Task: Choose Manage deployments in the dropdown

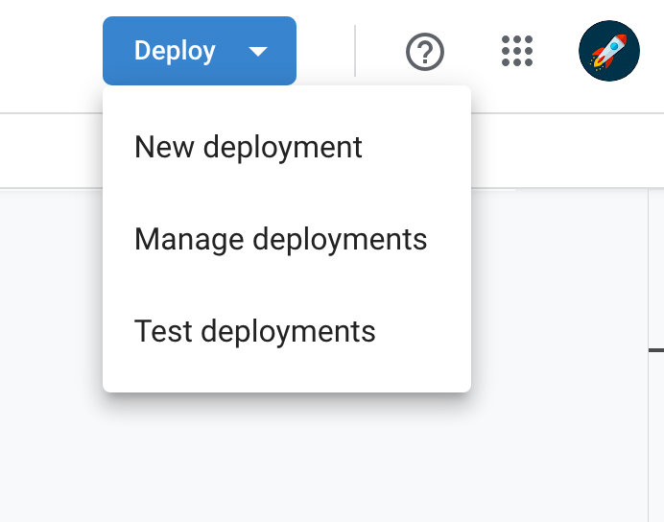Action: pos(280,239)
